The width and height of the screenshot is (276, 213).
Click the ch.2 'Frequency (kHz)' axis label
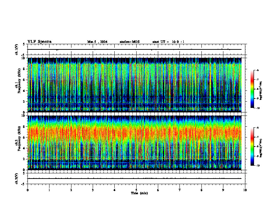[19, 138]
